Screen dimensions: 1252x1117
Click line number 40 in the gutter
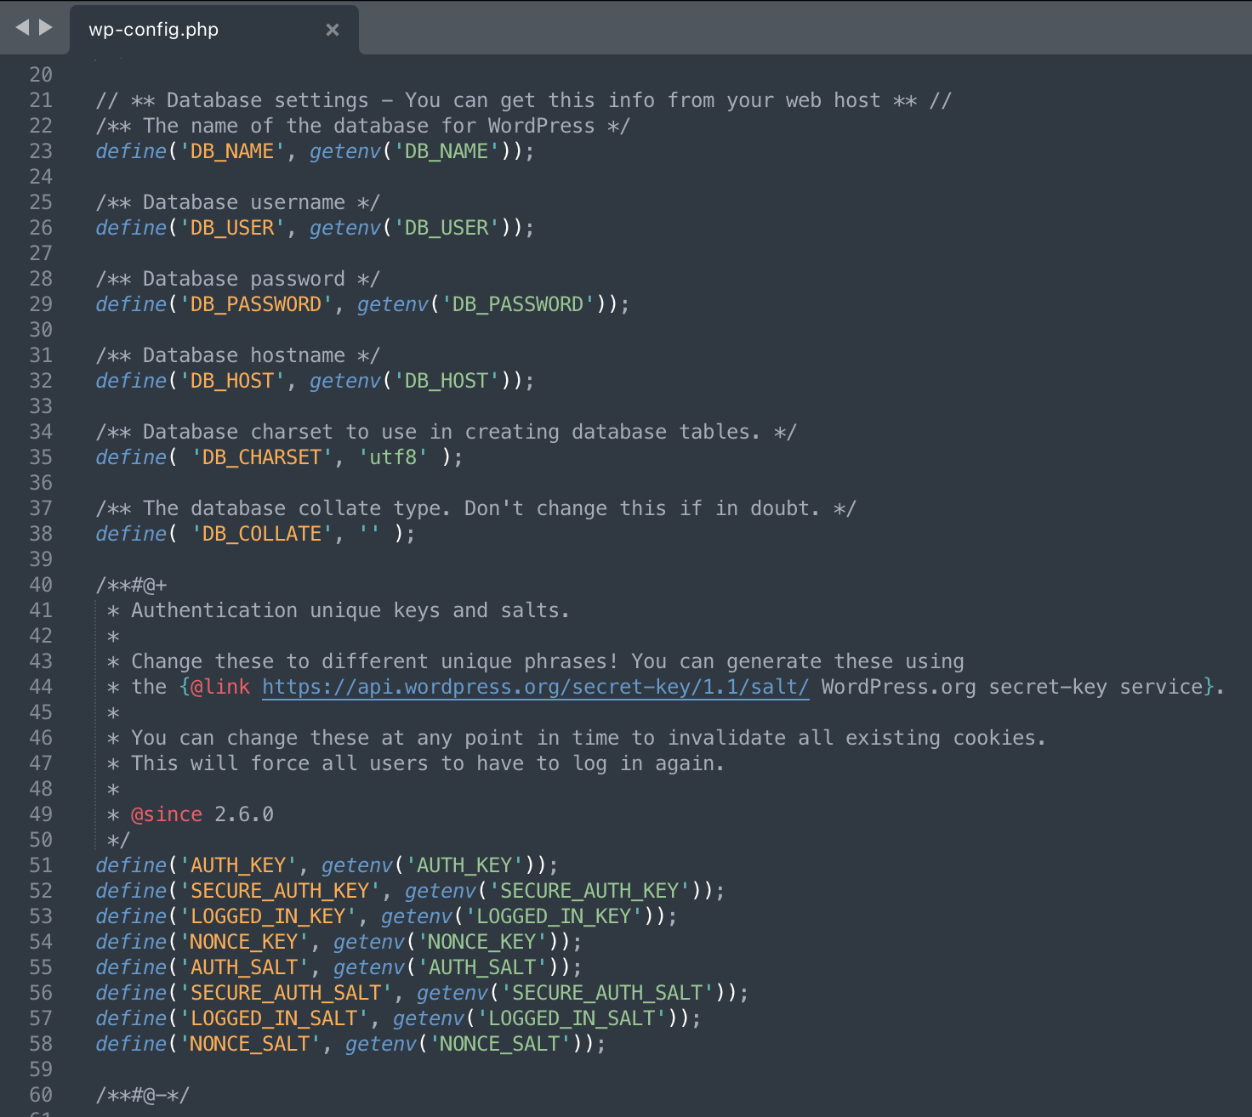point(40,584)
